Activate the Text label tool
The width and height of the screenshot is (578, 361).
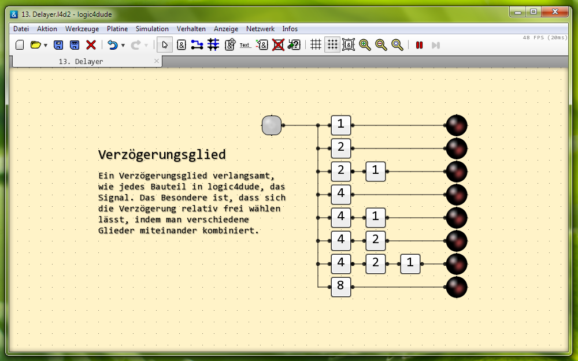click(x=244, y=45)
